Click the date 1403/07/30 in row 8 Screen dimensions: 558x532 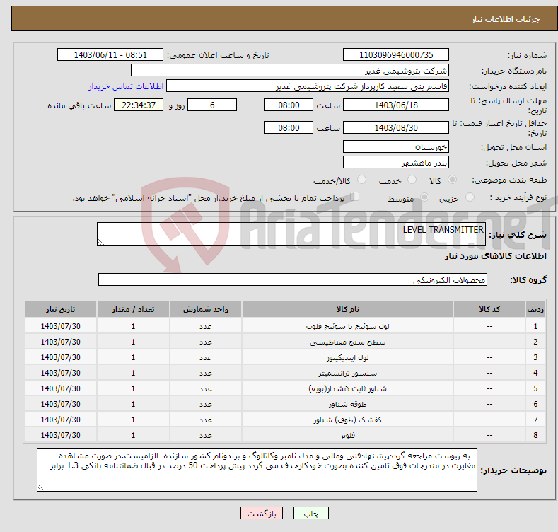click(61, 435)
